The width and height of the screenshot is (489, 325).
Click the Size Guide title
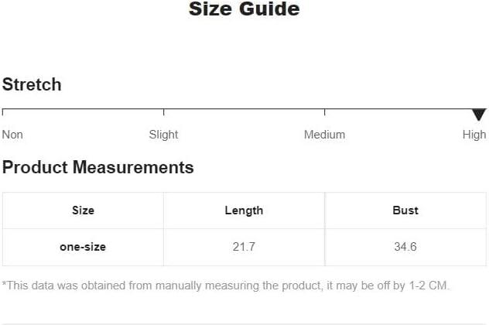tap(244, 9)
